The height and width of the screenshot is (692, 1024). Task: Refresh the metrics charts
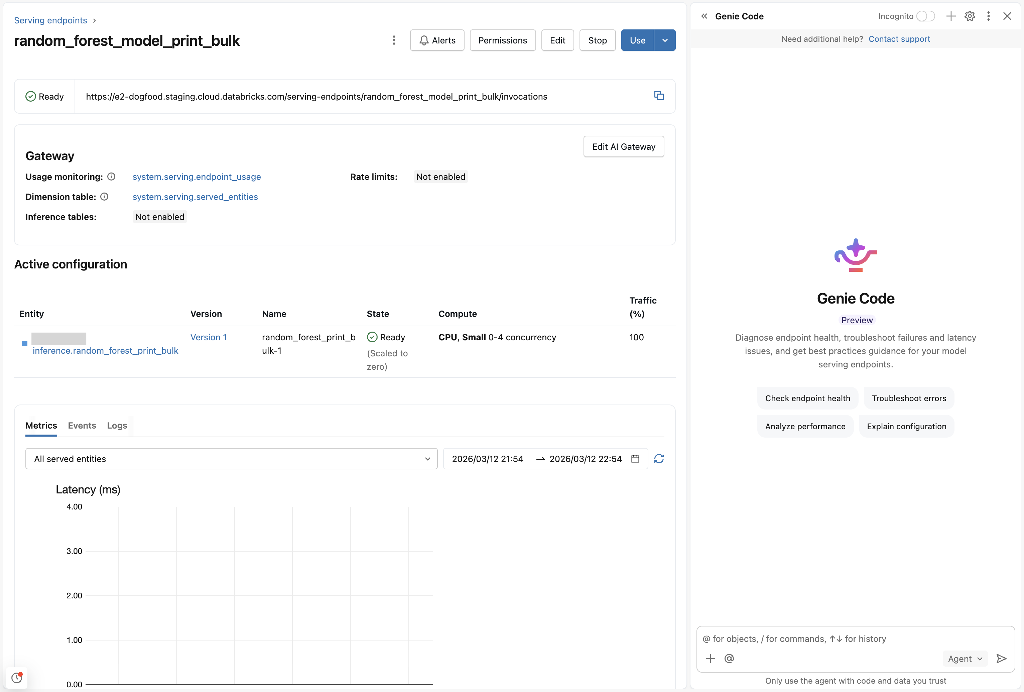point(659,459)
